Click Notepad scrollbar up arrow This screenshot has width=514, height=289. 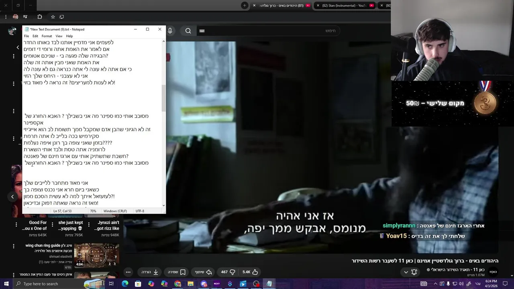click(x=163, y=41)
